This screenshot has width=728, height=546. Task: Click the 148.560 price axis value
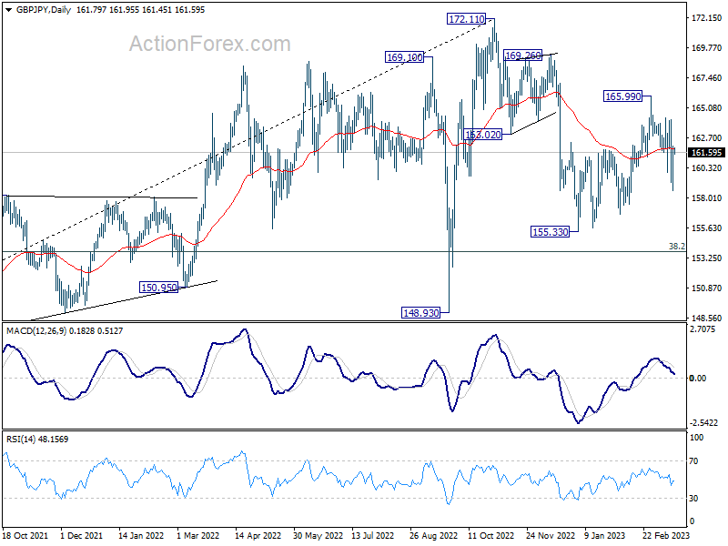coord(707,318)
